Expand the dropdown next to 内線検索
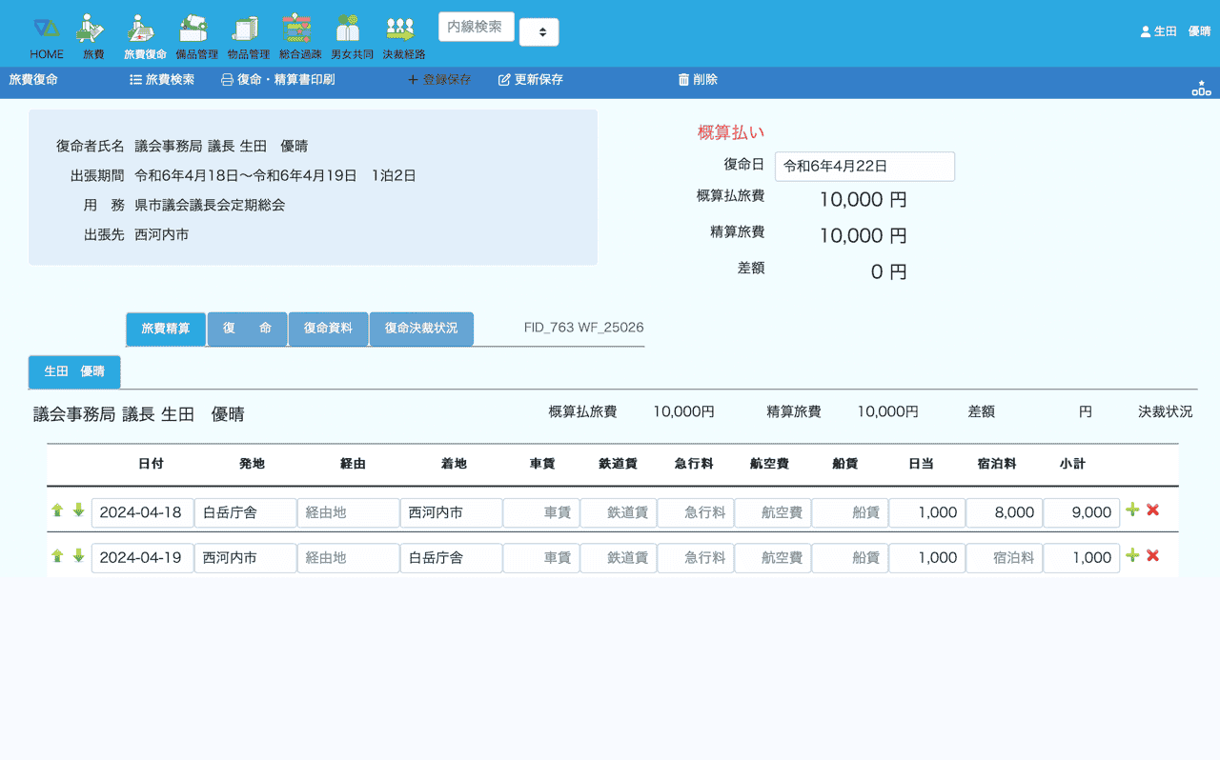1220x760 pixels. (x=539, y=32)
